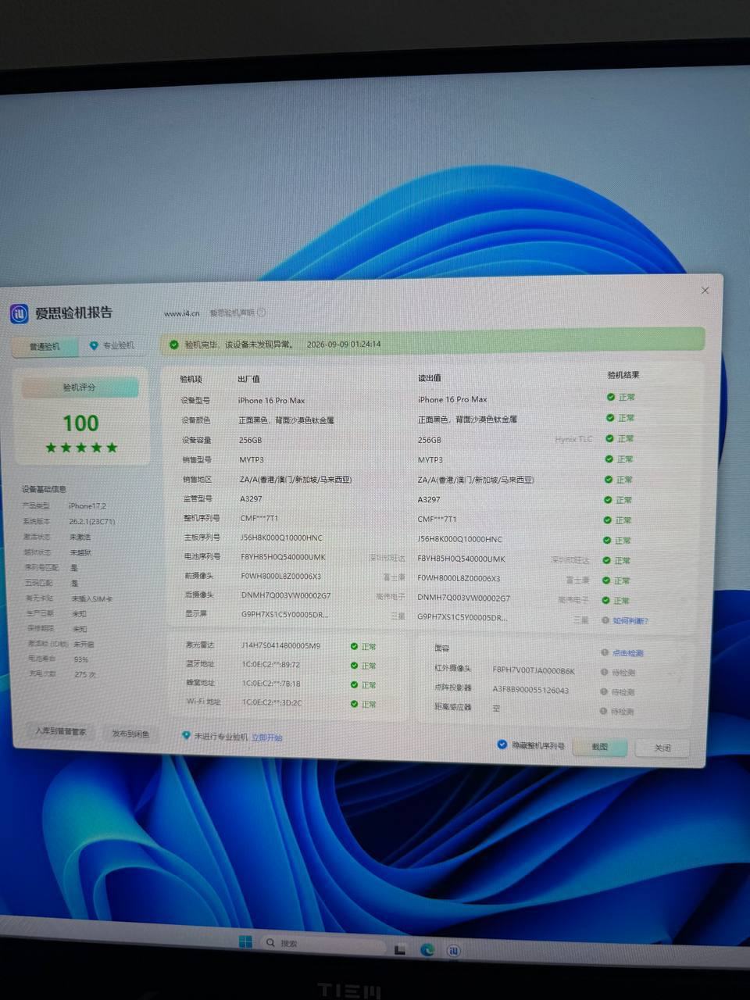Click the 正常 check icon for 整机序列号
The image size is (750, 1000).
pos(607,520)
